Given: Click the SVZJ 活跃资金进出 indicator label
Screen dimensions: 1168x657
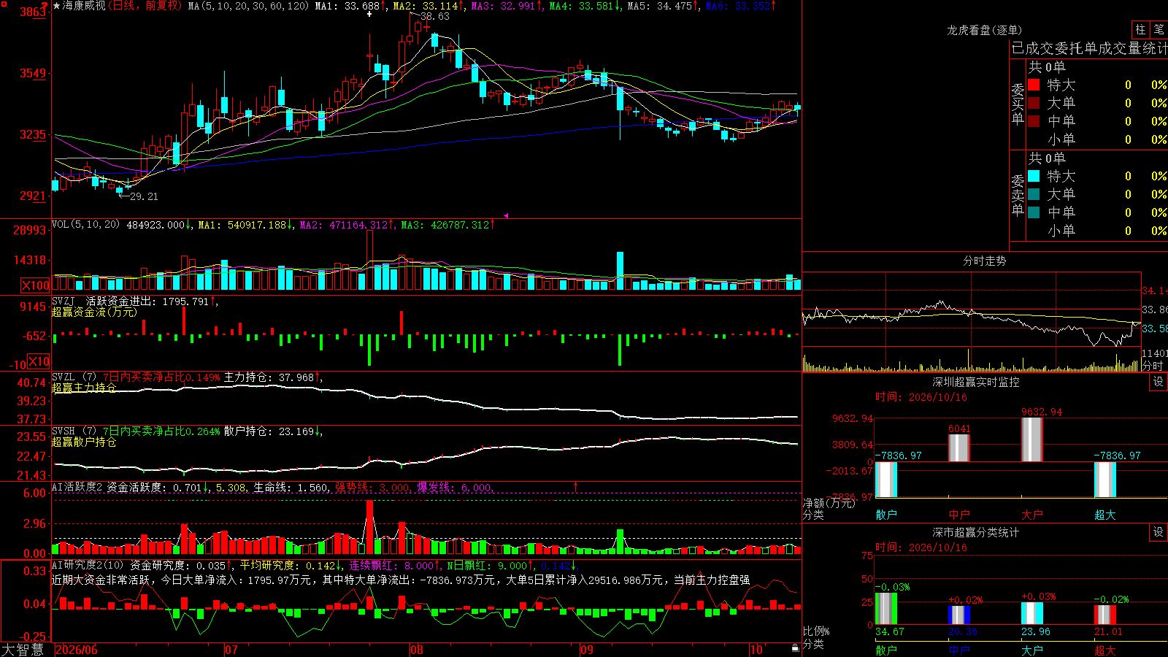Looking at the screenshot, I should [106, 301].
